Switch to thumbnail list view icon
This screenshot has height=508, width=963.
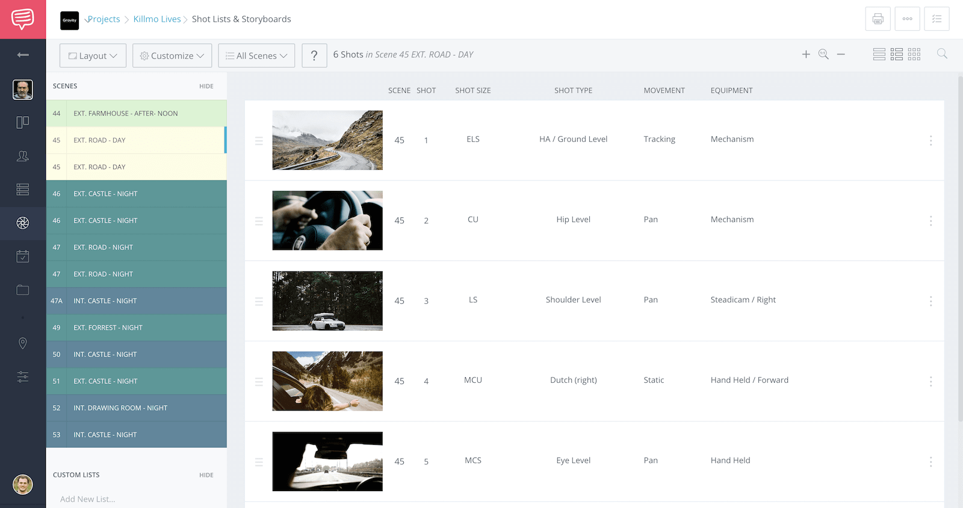pyautogui.click(x=897, y=54)
